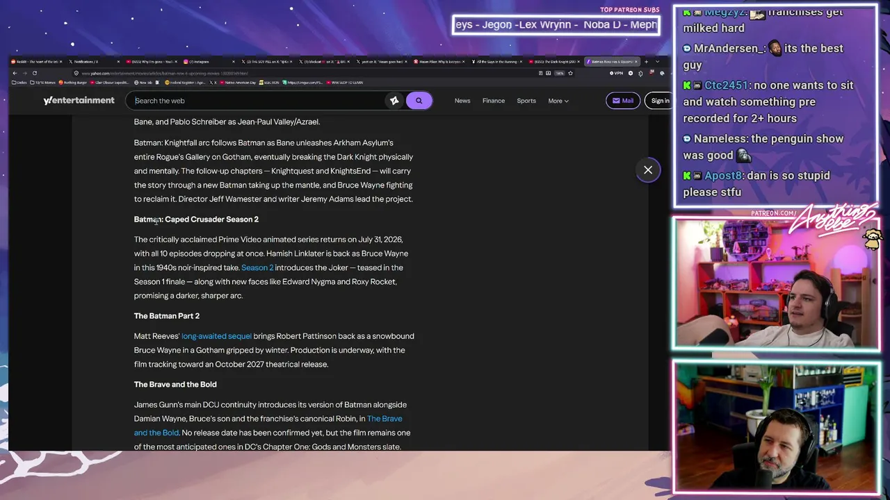Click the yahoo entertainment logo
The image size is (890, 500).
pos(79,101)
